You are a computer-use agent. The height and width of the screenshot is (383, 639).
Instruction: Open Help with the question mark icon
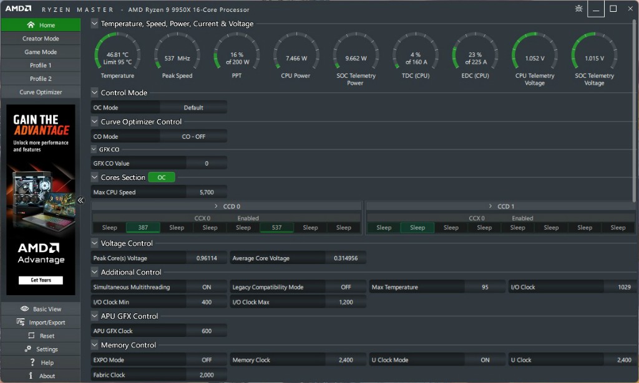(32, 362)
